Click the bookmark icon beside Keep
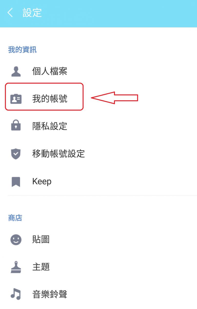Viewport: 197px width, 309px height. [x=16, y=182]
